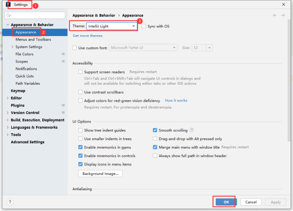The width and height of the screenshot is (293, 211).
Task: Click the OK button
Action: coord(226,202)
